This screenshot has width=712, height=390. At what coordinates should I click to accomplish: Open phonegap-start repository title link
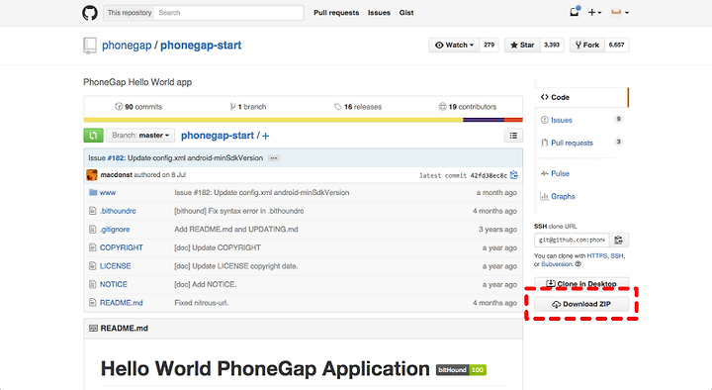(x=201, y=46)
